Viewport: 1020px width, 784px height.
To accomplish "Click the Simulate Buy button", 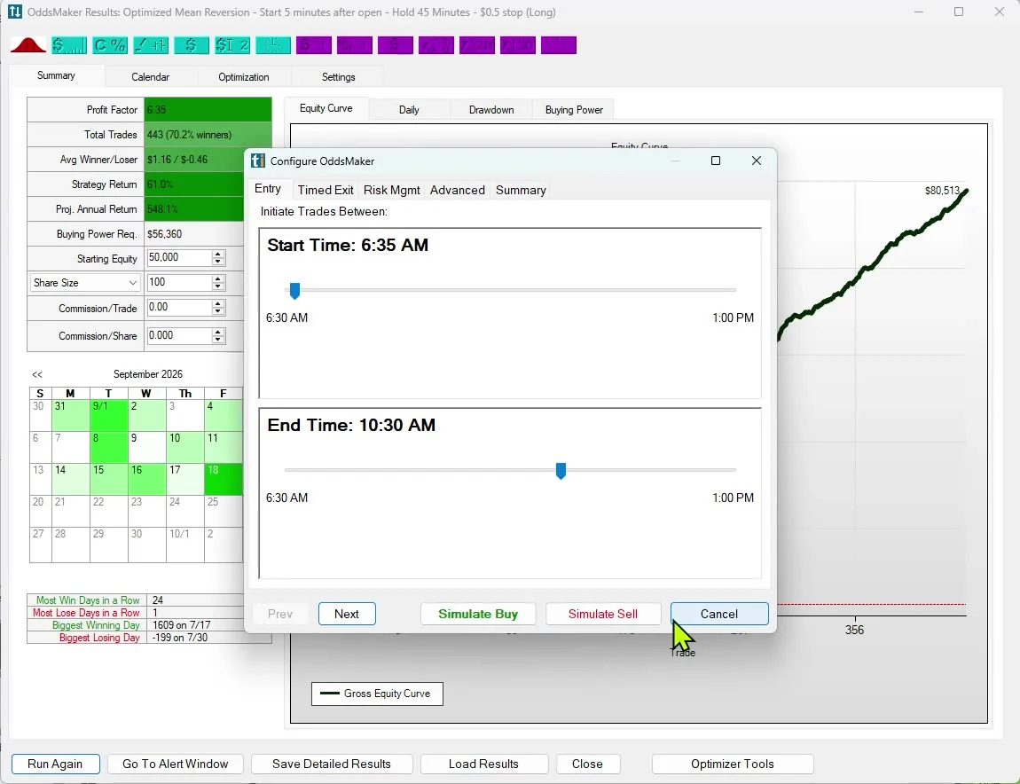I will click(478, 615).
